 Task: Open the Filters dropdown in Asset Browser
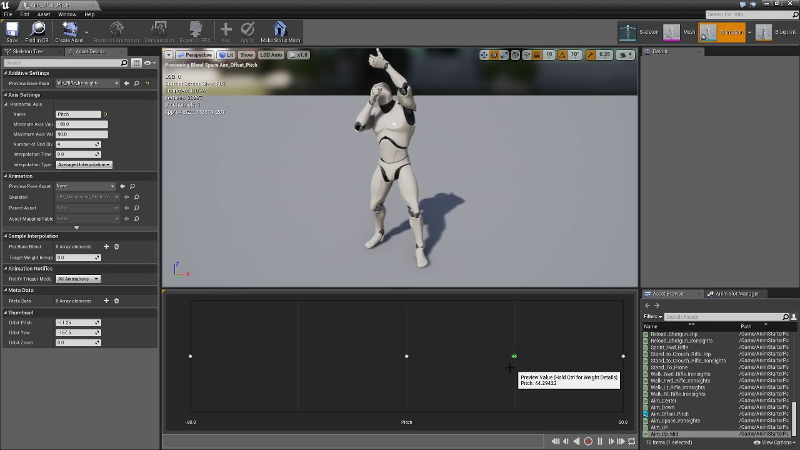click(x=652, y=317)
